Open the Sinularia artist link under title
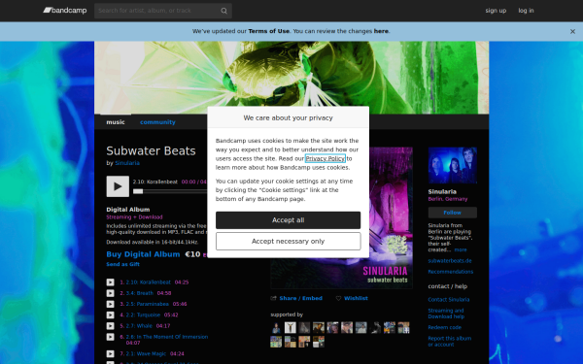Screen dimensions: 583x364 pyautogui.click(x=127, y=163)
